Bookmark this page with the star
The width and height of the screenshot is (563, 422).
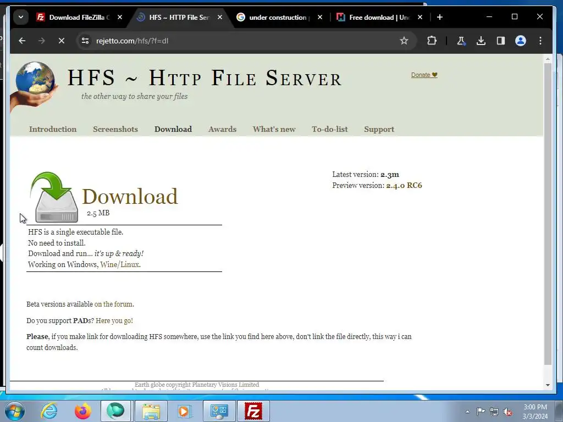click(404, 41)
